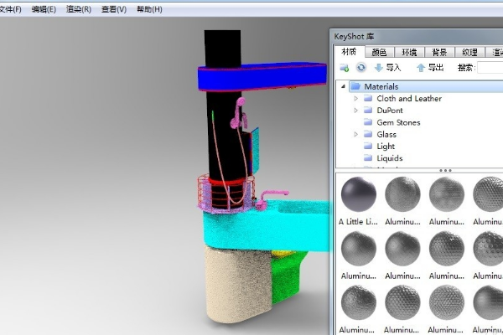Switch to the 颜色 tab
This screenshot has width=503, height=335.
tap(379, 52)
